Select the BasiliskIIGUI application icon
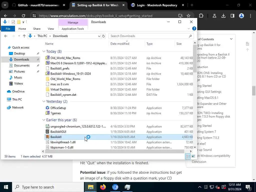Image resolution: width=256 pixels, height=192 pixels. (47, 131)
